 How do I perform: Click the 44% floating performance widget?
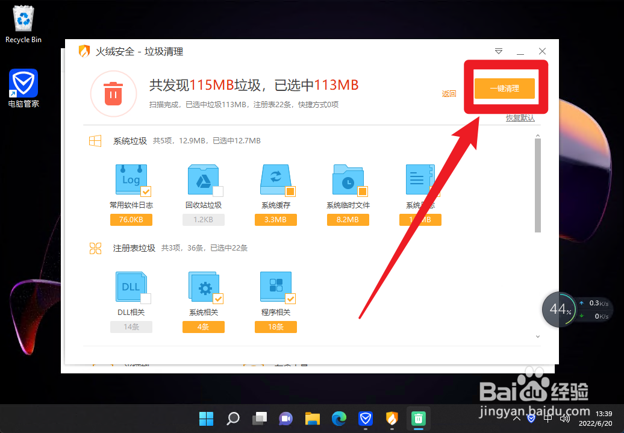point(560,309)
